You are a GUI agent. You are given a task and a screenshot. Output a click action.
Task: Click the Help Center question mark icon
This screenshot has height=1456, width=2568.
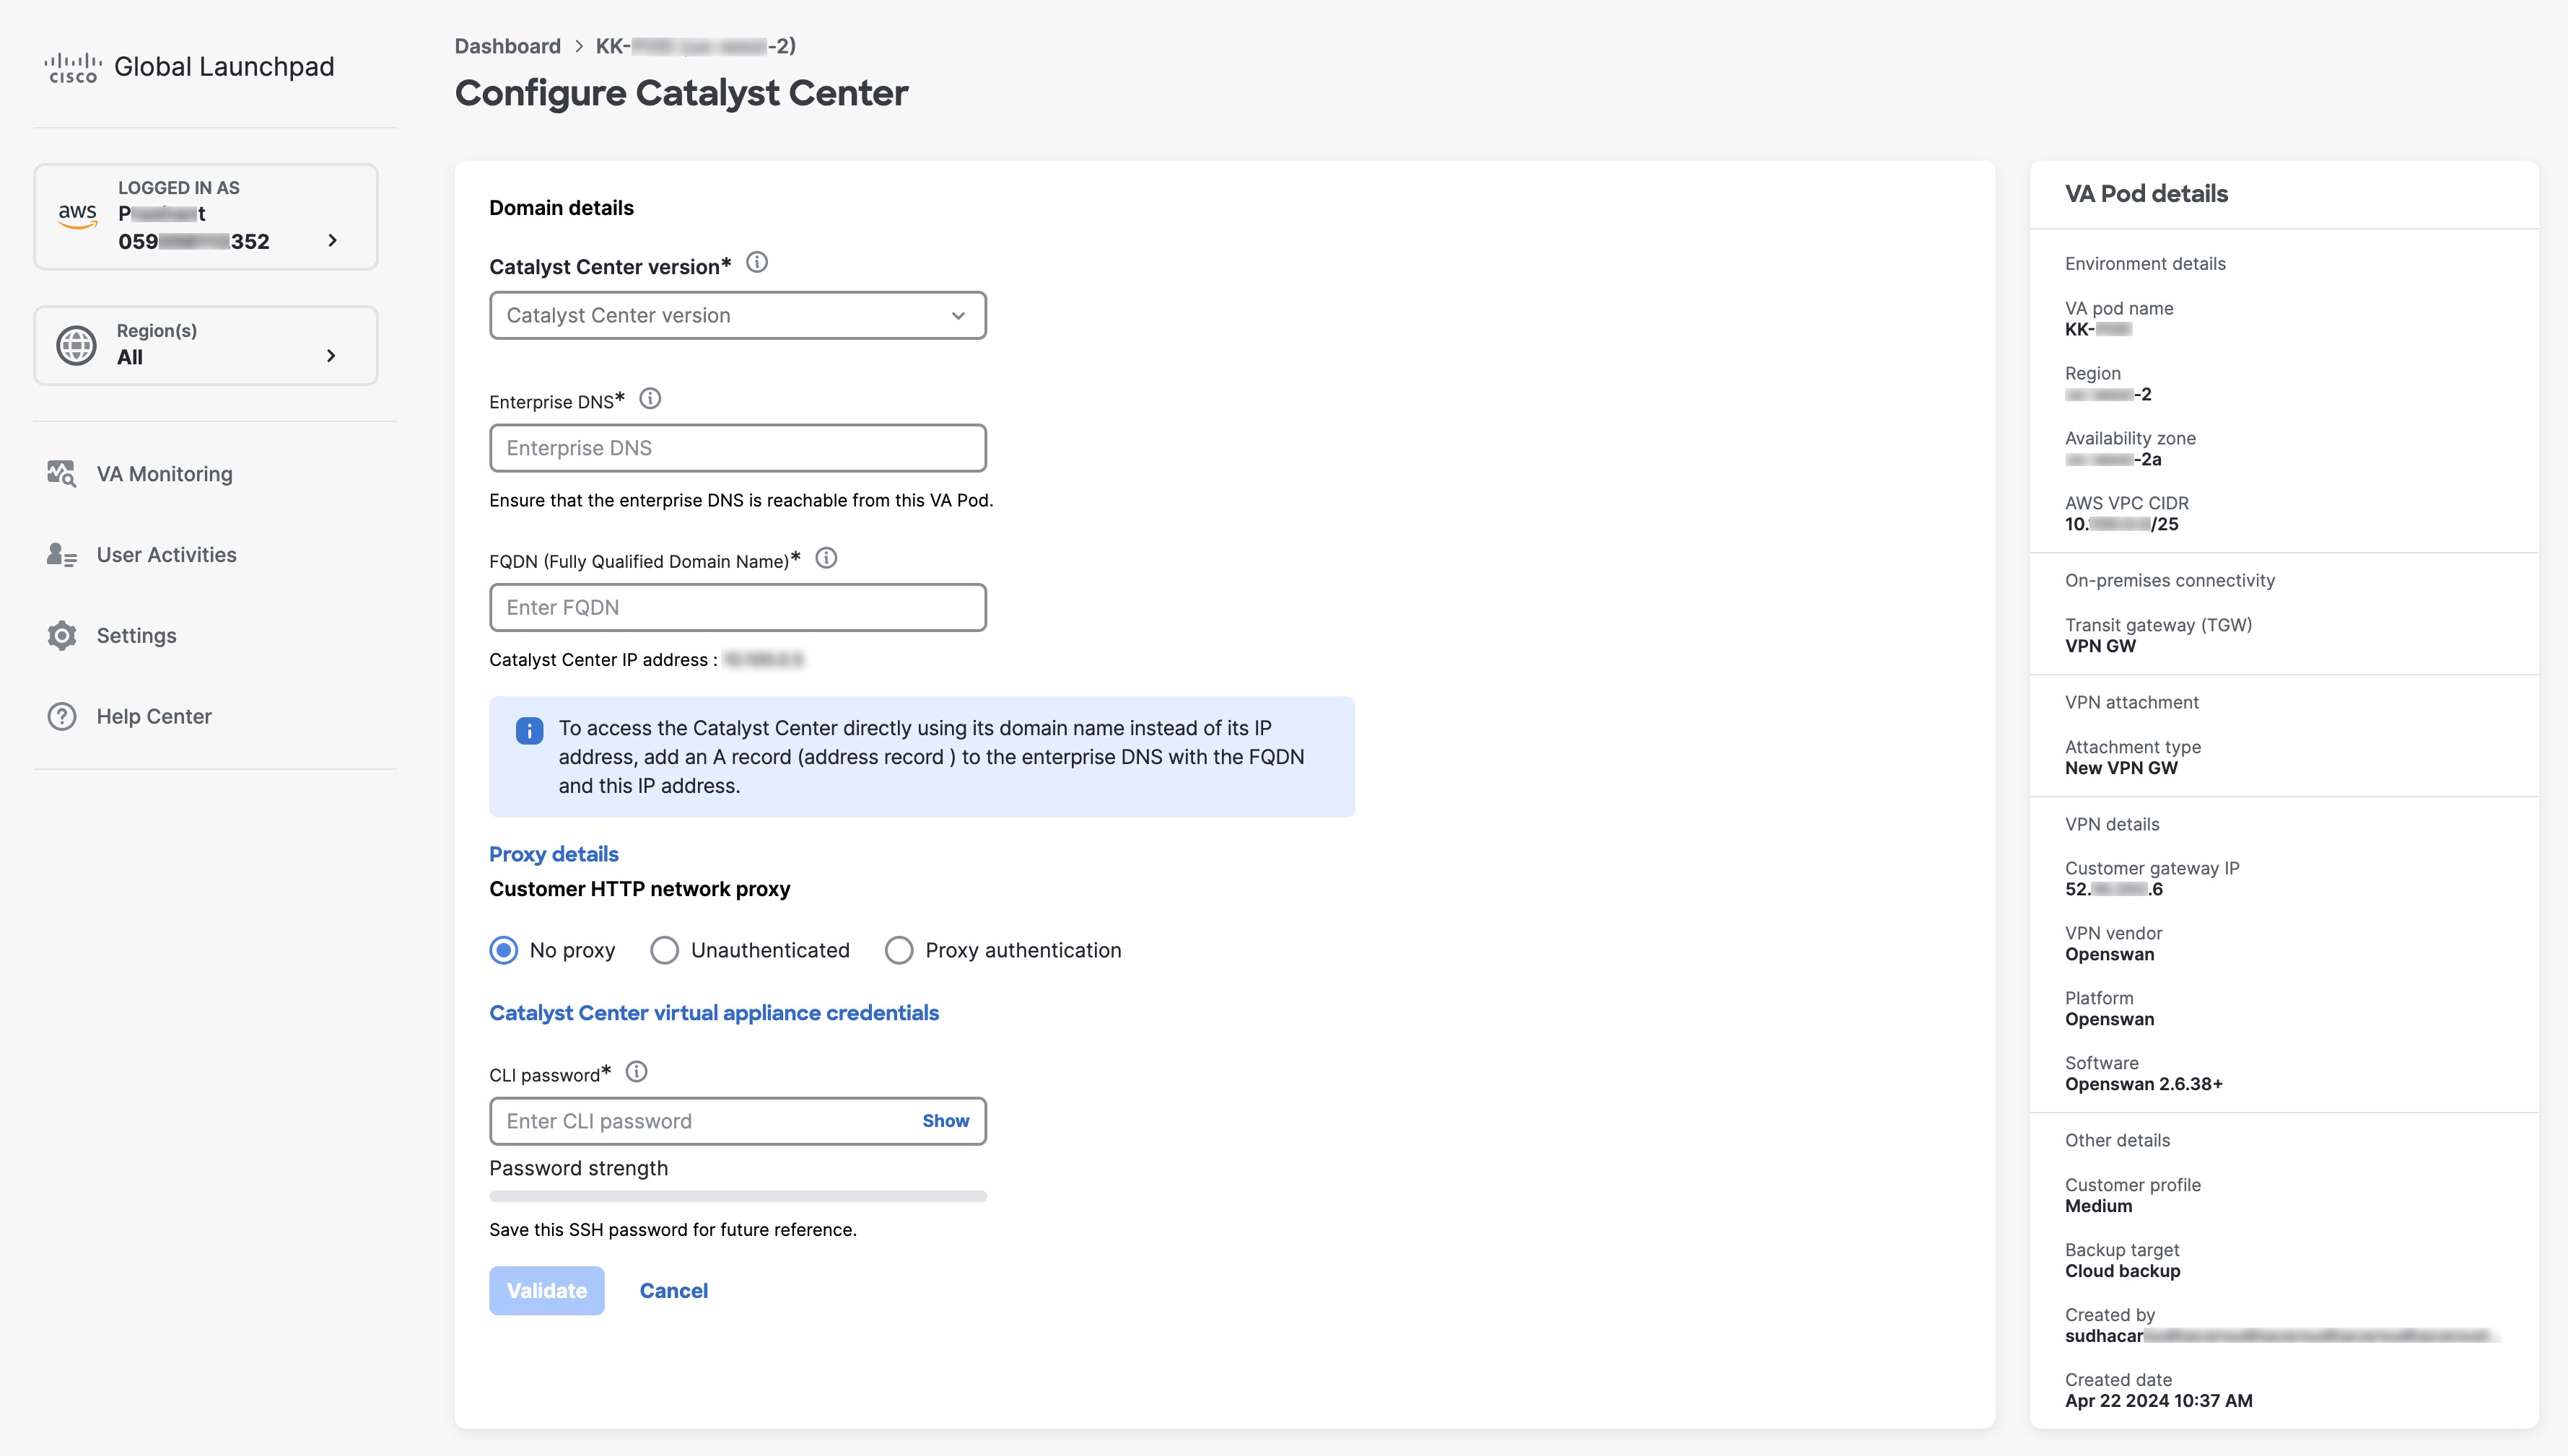61,717
